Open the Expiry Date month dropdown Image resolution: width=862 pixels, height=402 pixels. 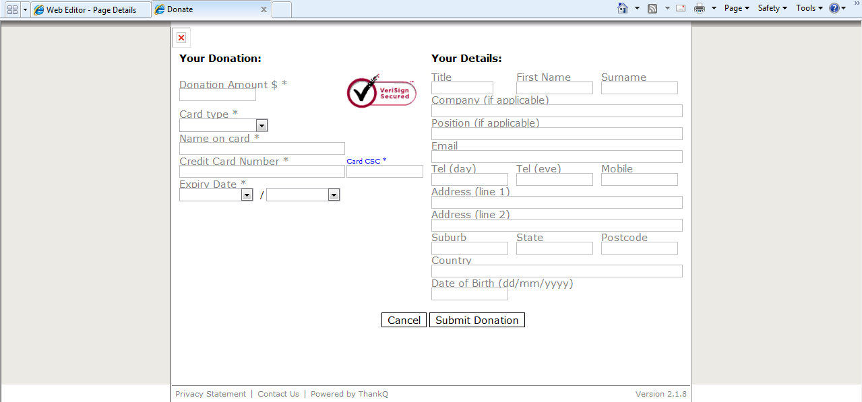pos(247,195)
